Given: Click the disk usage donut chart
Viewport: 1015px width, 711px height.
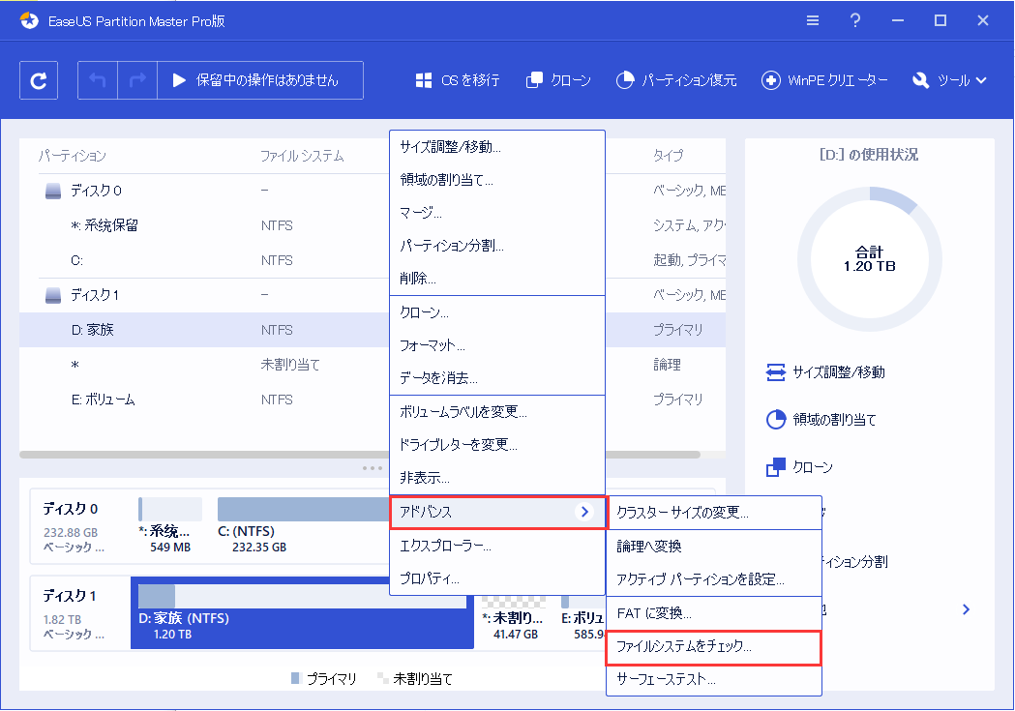Looking at the screenshot, I should (x=869, y=259).
